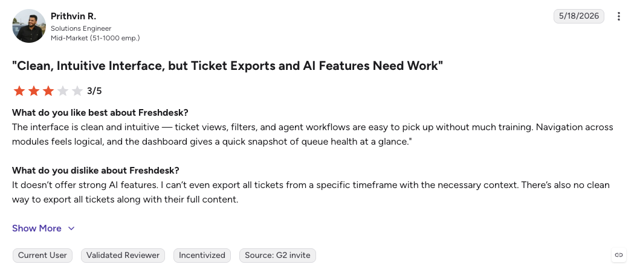
Task: Open the review title about Ticket Exports
Action: [x=227, y=66]
